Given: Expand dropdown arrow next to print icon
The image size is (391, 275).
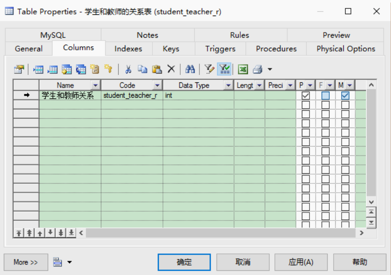Looking at the screenshot, I should click(270, 69).
